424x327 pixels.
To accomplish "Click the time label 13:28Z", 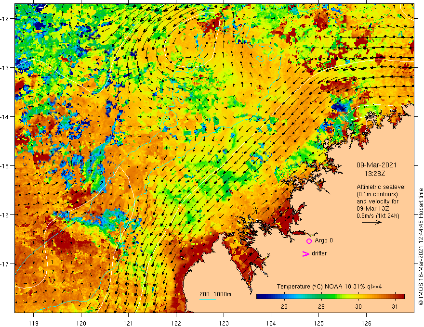I will [374, 174].
